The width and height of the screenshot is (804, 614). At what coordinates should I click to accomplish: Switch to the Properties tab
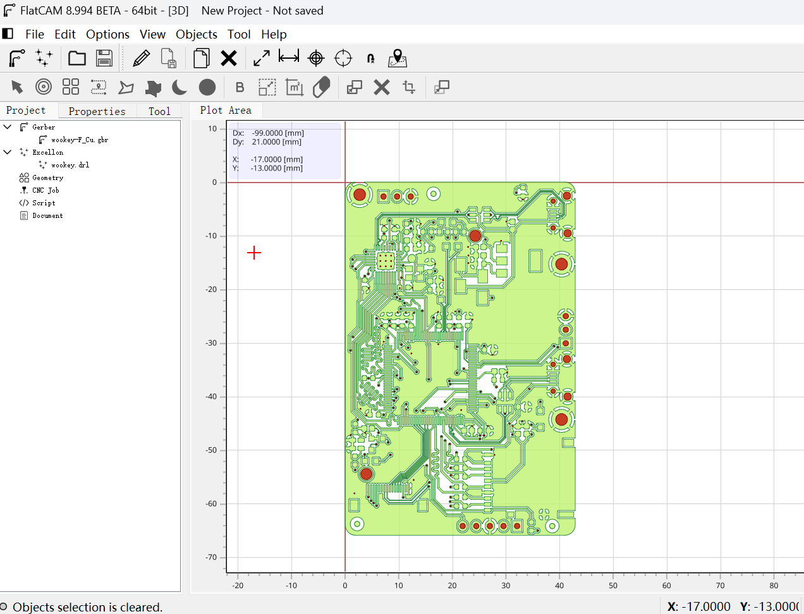coord(97,111)
